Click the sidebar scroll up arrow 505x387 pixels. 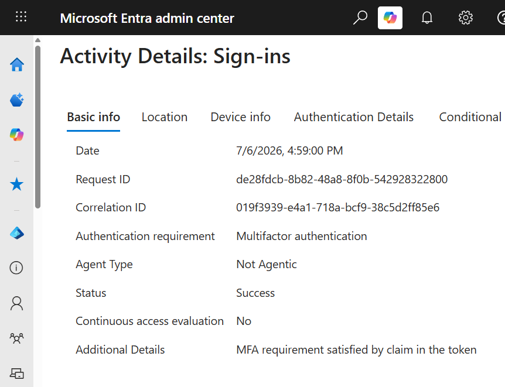(37, 40)
